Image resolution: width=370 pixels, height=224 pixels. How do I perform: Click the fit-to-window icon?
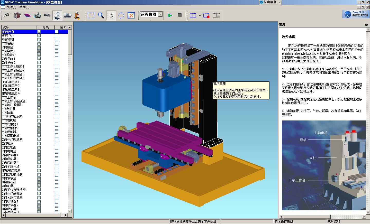(131, 15)
